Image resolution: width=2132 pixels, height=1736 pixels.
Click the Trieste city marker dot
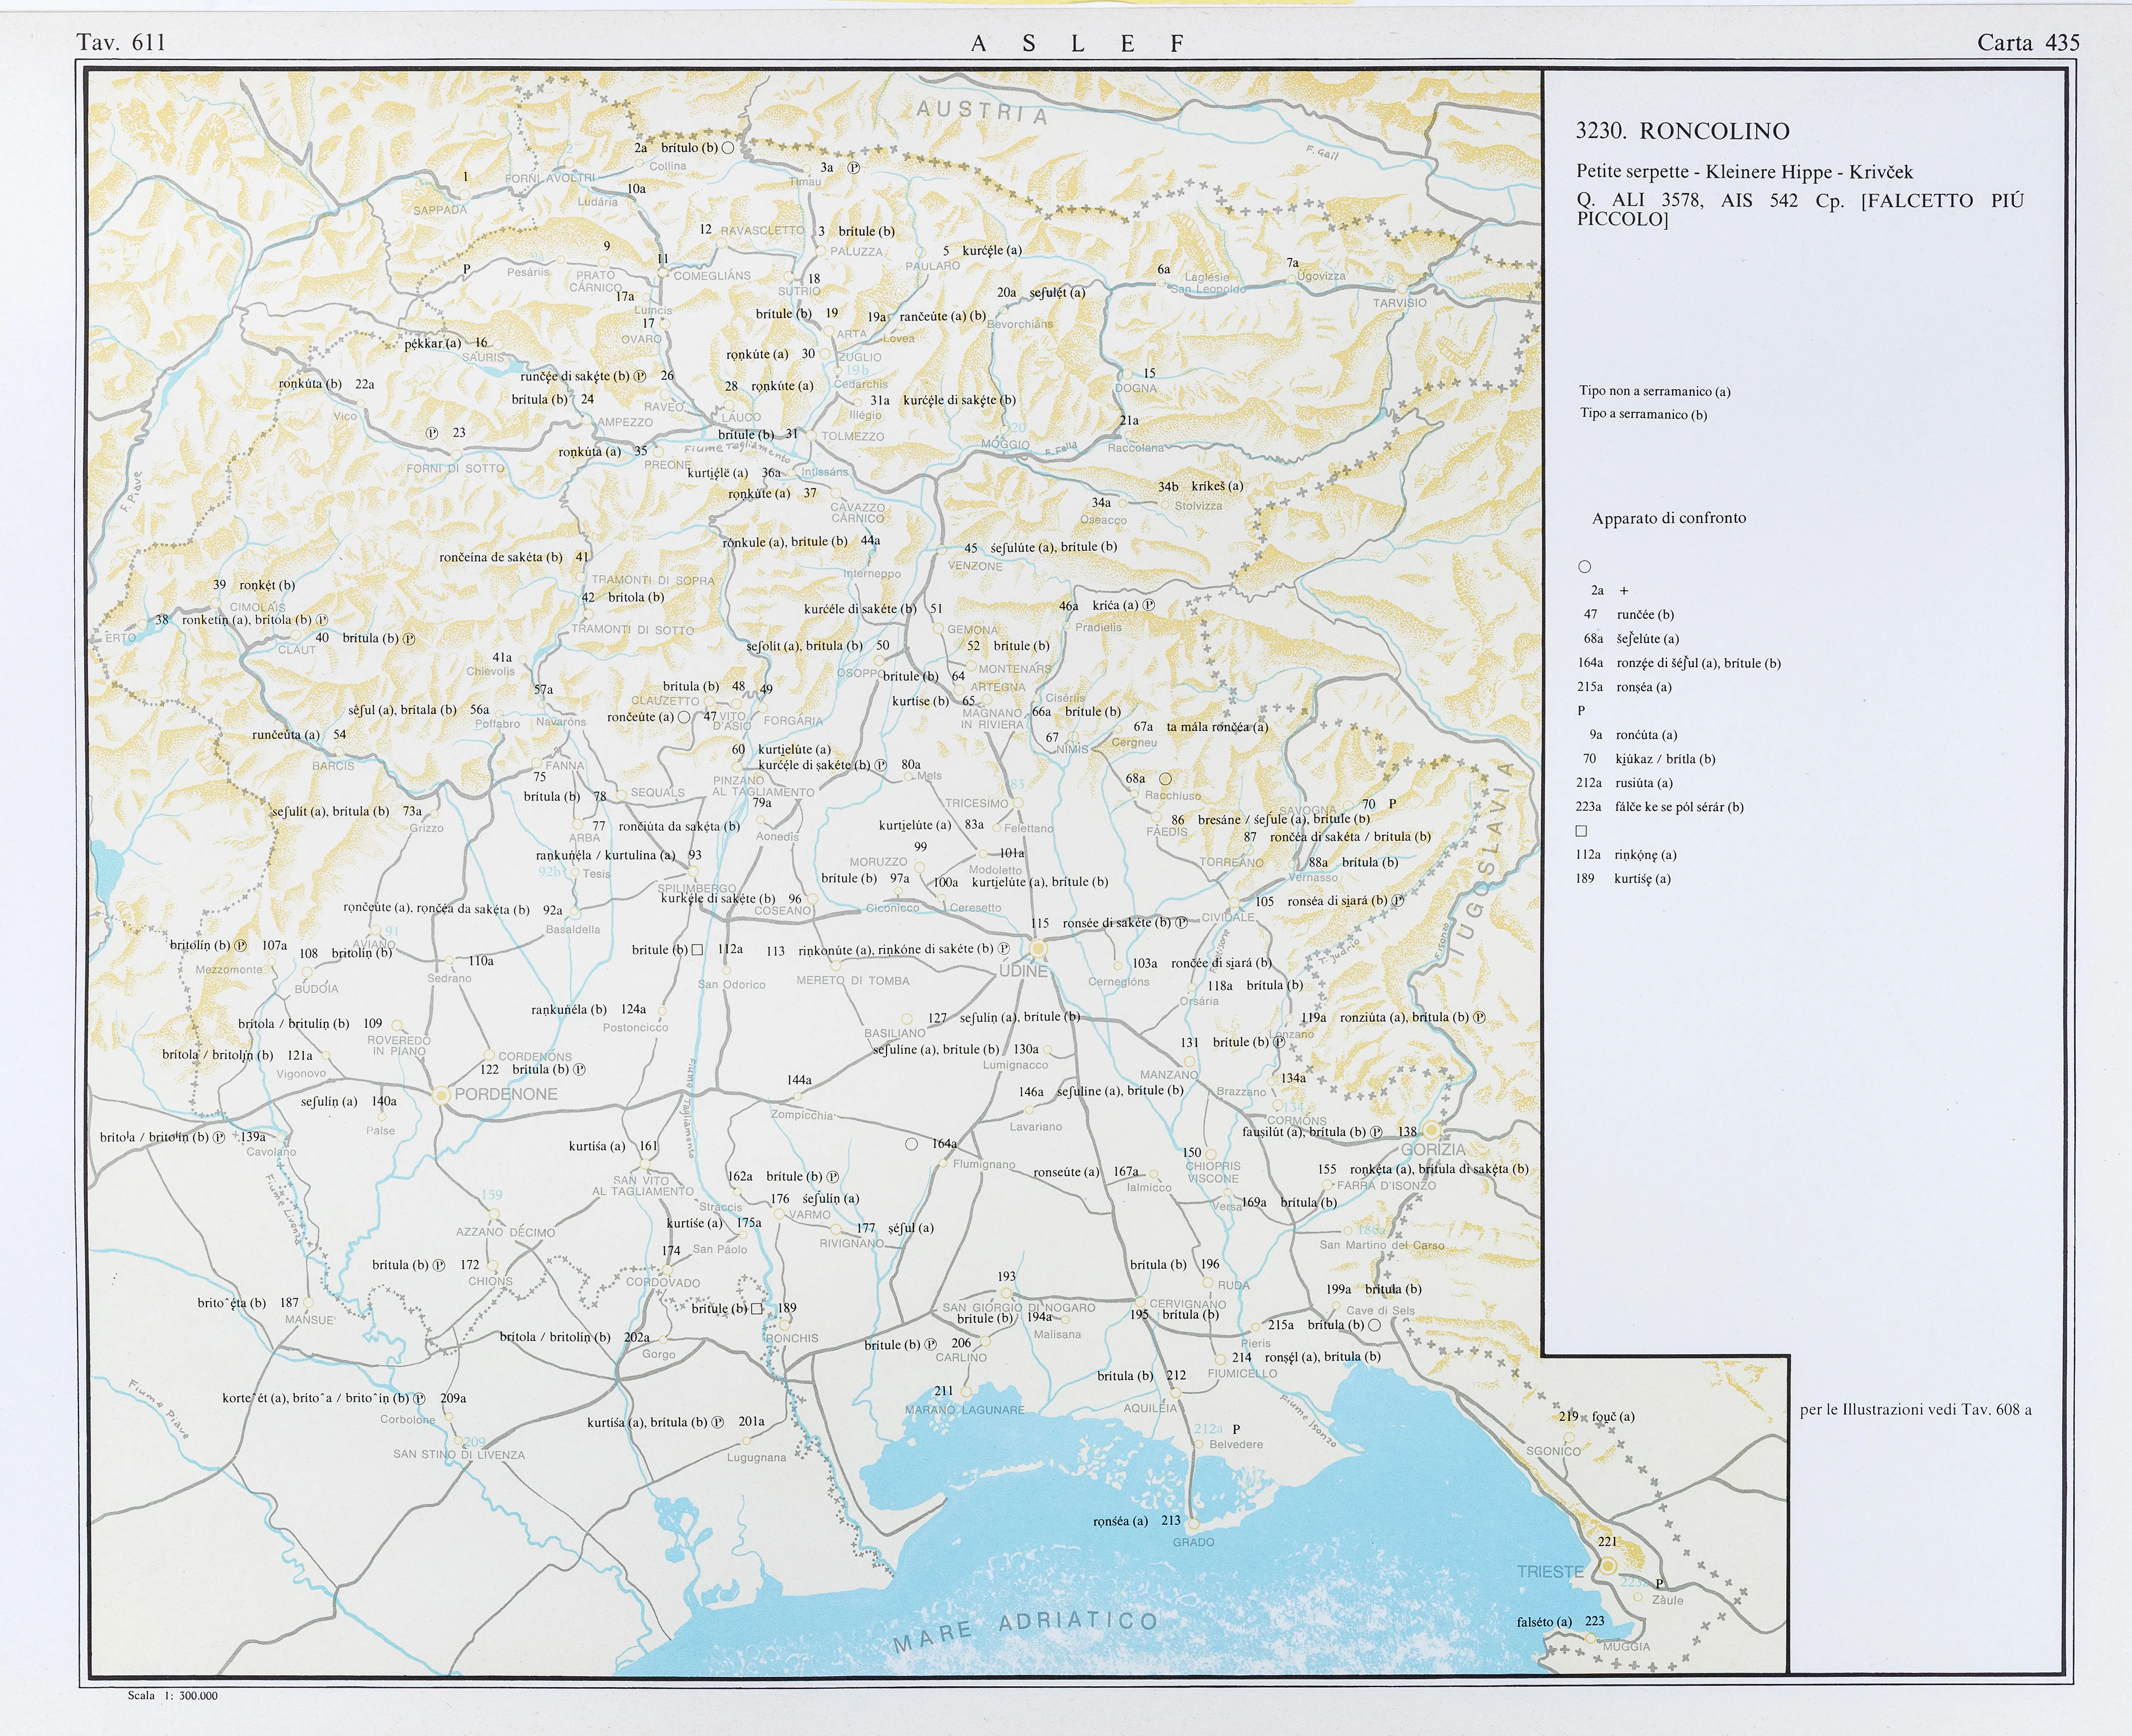tap(1608, 1566)
